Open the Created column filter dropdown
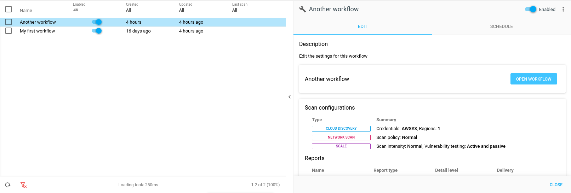The width and height of the screenshot is (571, 193). pos(129,10)
